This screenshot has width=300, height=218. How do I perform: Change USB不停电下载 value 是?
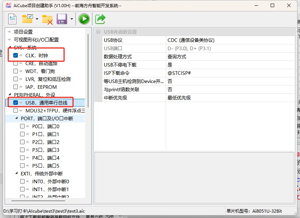230,65
